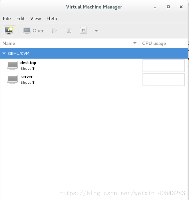Open the Help menu
This screenshot has height=200, width=189.
52,19
